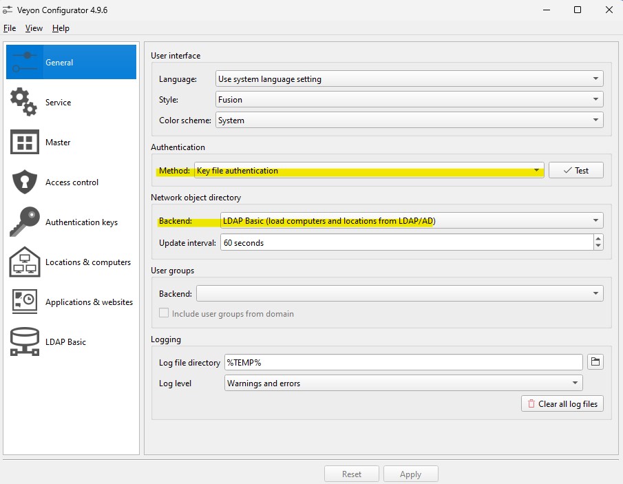Open Network object directory Backend dropdown
This screenshot has width=623, height=484.
tap(412, 220)
